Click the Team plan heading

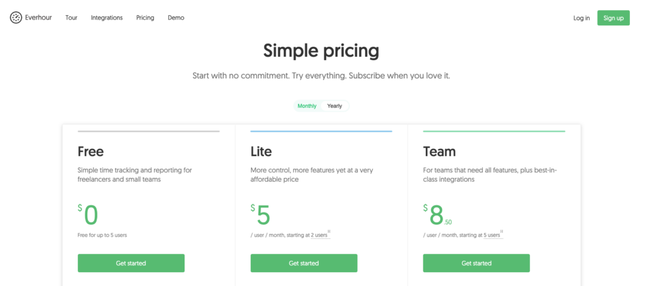(439, 152)
